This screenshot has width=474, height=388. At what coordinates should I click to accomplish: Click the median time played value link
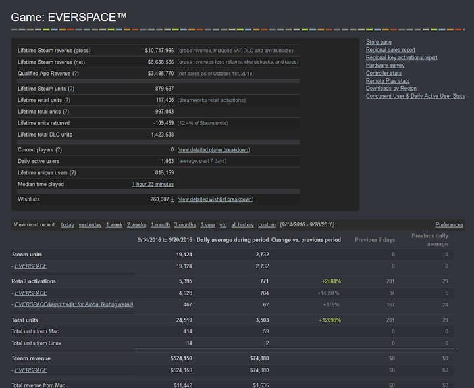click(153, 184)
